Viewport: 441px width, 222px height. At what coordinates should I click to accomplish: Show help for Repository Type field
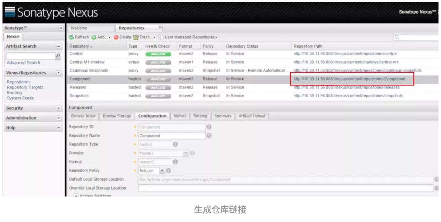175,144
